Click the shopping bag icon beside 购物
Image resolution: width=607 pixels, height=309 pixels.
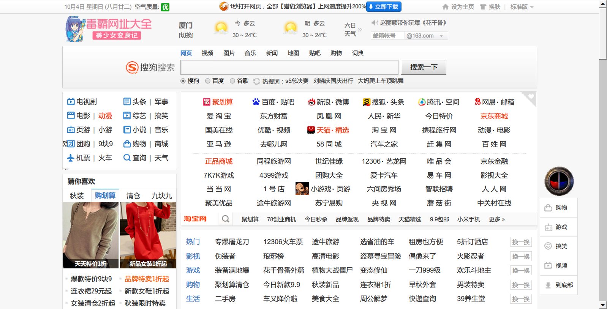pyautogui.click(x=127, y=144)
